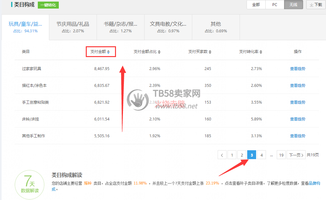Click the 手工创意粘贴类 category name
The image size is (326, 200).
click(x=35, y=102)
